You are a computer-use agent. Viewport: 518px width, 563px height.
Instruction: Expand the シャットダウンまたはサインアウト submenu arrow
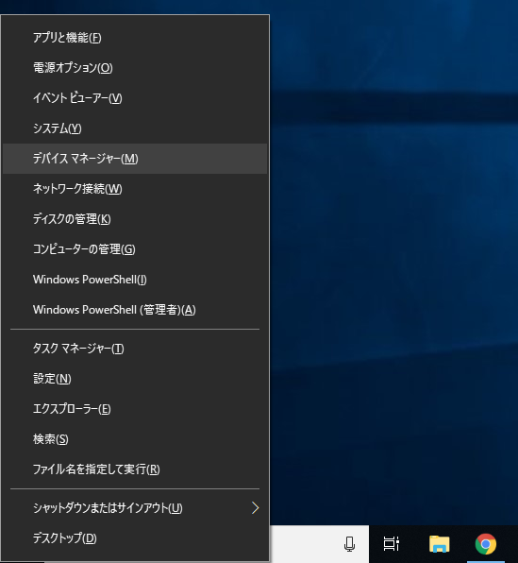pyautogui.click(x=255, y=507)
